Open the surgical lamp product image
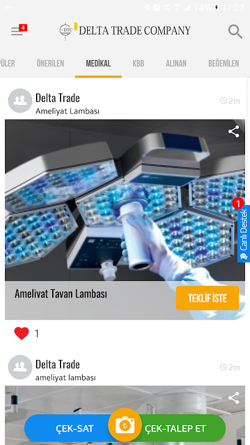The width and height of the screenshot is (250, 445). pos(125,200)
